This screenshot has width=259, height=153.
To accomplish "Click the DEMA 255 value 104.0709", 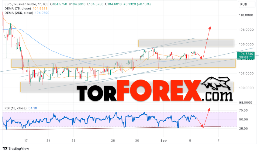I will (42, 13).
